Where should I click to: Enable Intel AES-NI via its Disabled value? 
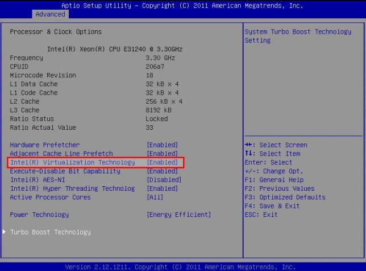pos(164,180)
